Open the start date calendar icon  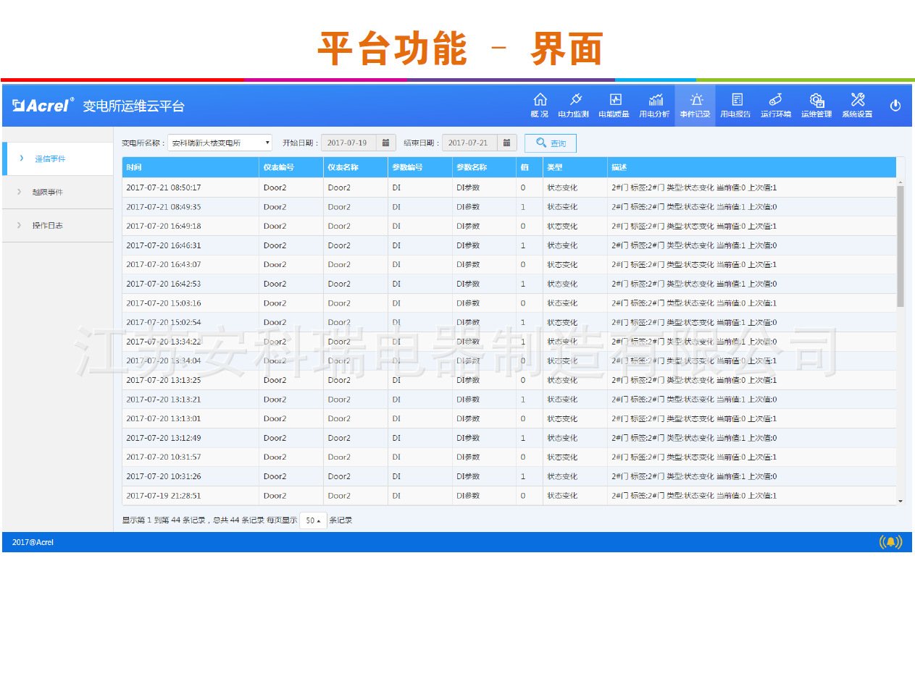coord(386,143)
